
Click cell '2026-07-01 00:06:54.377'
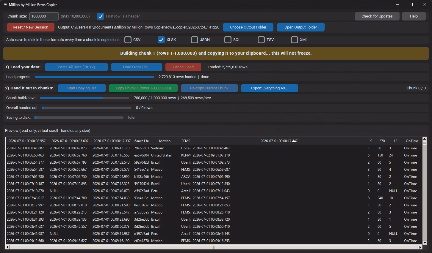(x=25, y=162)
